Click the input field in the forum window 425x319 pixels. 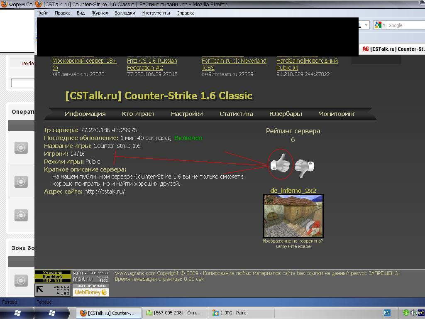tap(23, 83)
